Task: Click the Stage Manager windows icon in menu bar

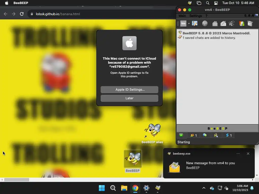Action: [x=199, y=3]
